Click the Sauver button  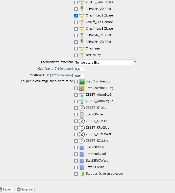[x=6, y=189]
